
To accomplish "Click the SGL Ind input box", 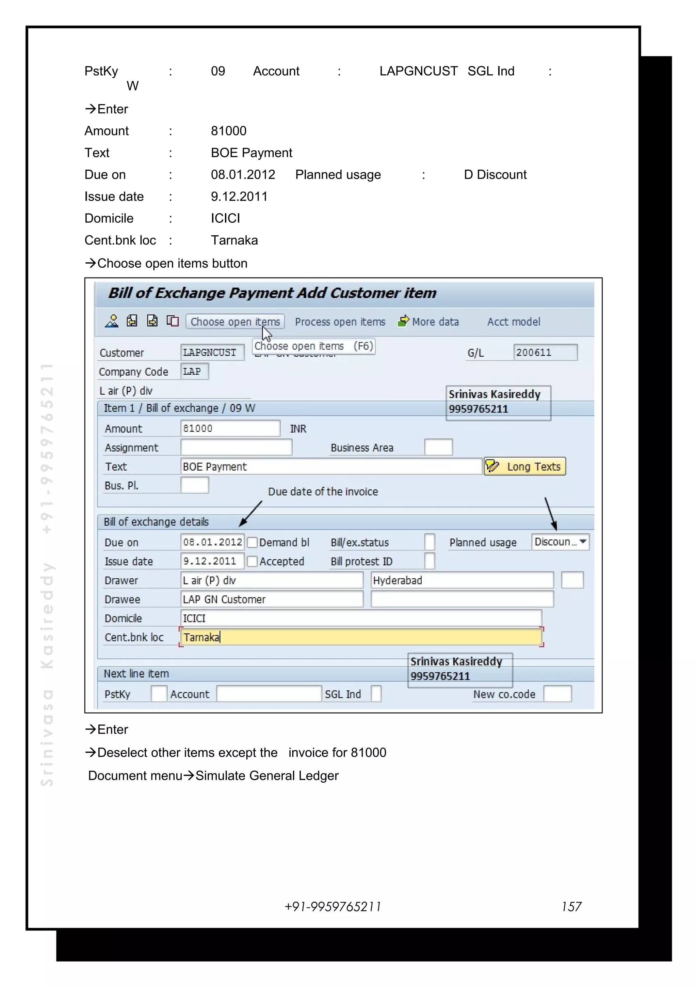I will (376, 694).
